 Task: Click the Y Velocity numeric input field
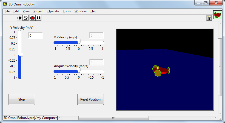pyautogui.click(x=35, y=36)
